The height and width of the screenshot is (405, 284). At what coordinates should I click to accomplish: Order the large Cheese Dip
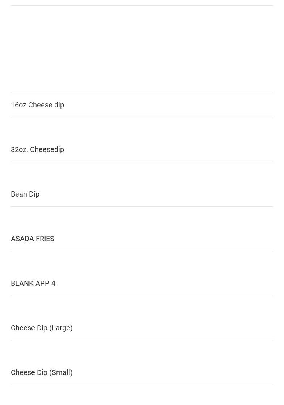coord(42,328)
